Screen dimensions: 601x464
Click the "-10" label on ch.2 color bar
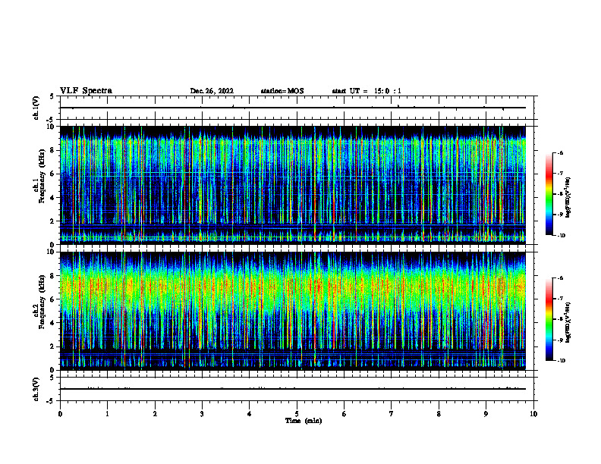click(561, 361)
